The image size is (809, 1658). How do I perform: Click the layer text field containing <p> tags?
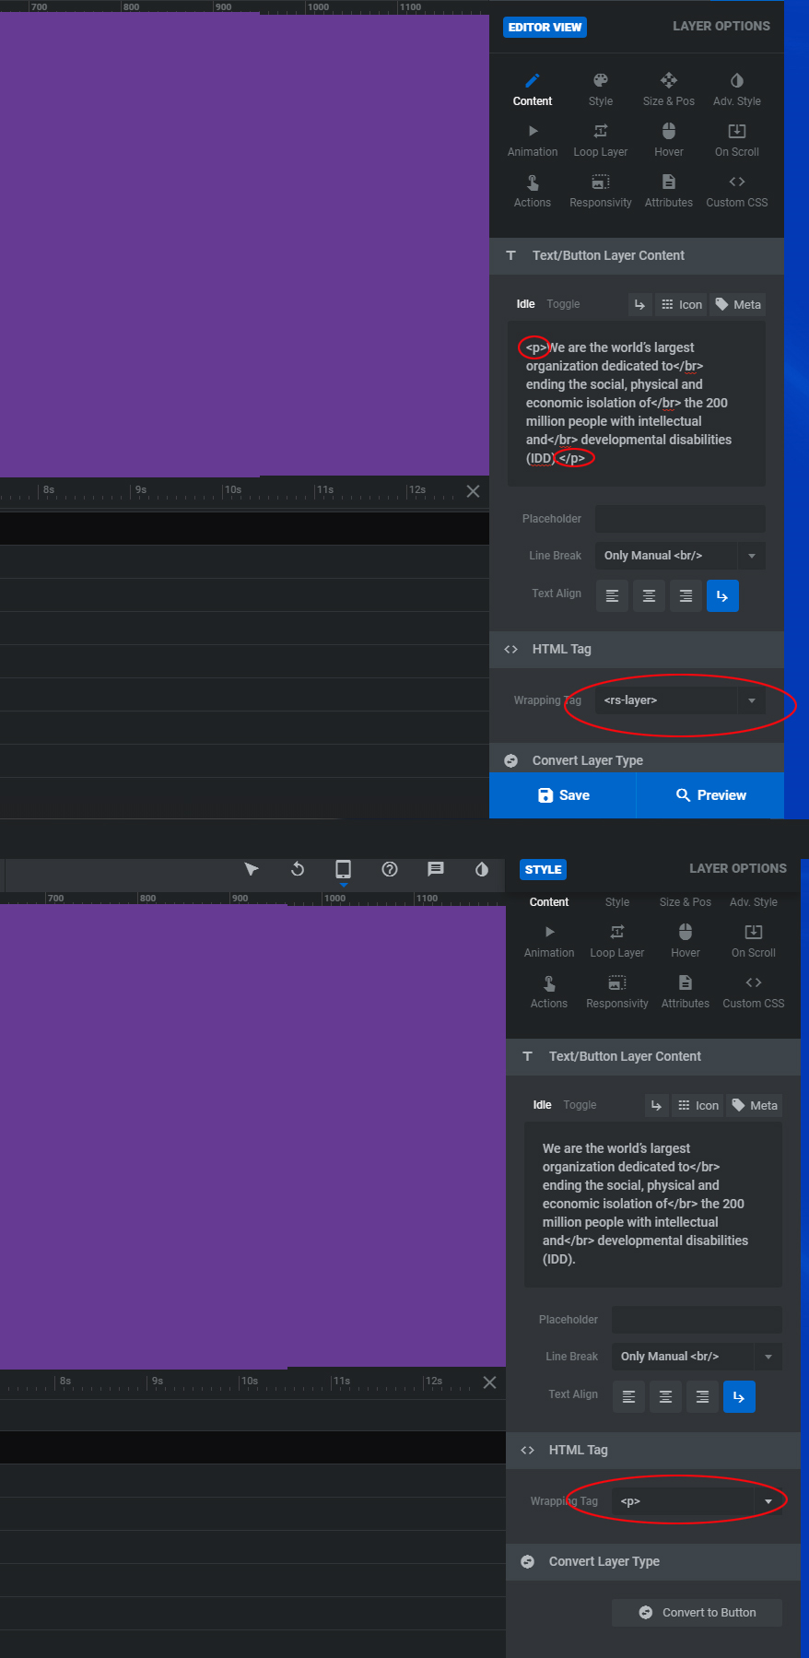(636, 403)
